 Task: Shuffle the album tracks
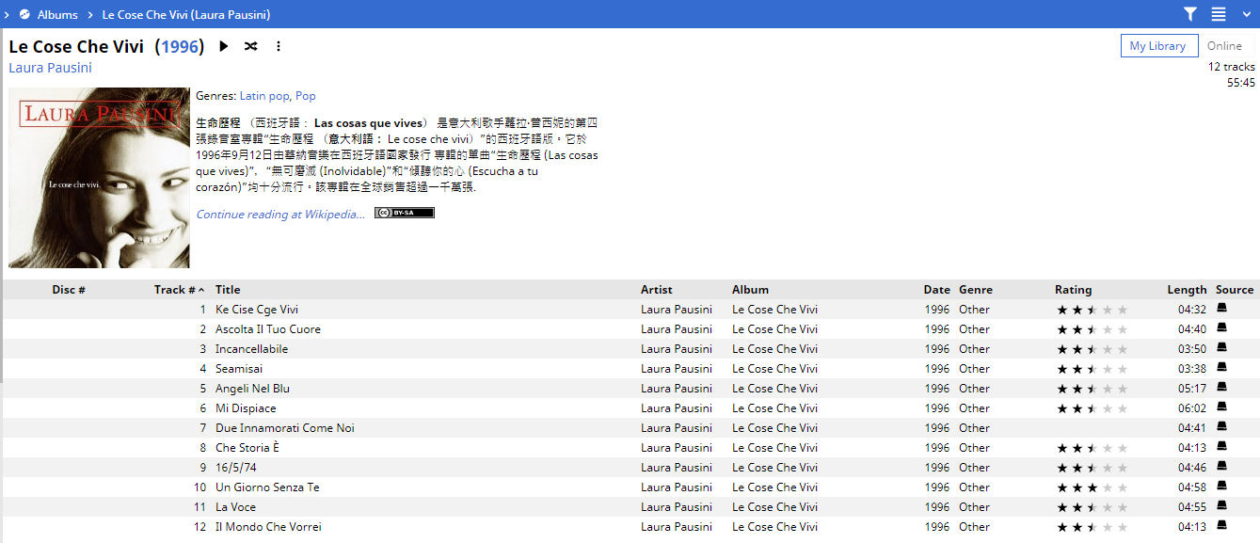[x=250, y=46]
